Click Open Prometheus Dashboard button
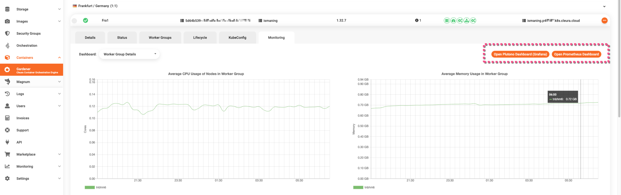621x195 pixels. pyautogui.click(x=576, y=54)
